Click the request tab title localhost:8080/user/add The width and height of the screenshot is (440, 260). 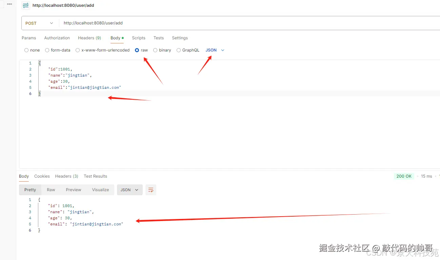pos(63,5)
